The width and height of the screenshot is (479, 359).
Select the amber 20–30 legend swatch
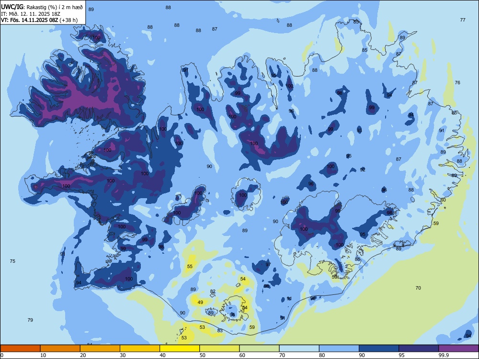pos(100,348)
